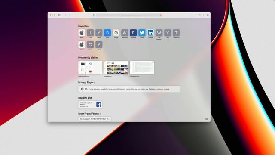The height and width of the screenshot is (155, 275).
Task: Click the red extension icon in the address bar
Action: point(161,15)
